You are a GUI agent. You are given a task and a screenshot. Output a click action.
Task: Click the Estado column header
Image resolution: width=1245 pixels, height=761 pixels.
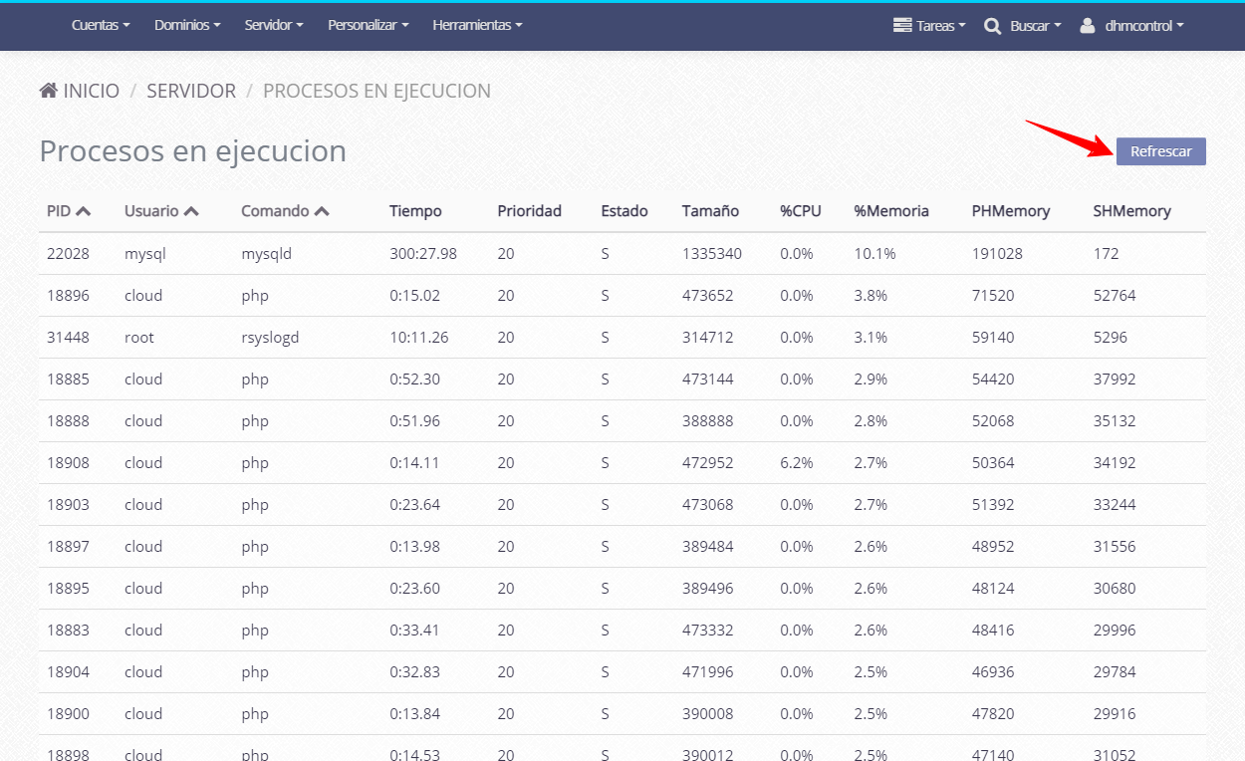coord(624,211)
